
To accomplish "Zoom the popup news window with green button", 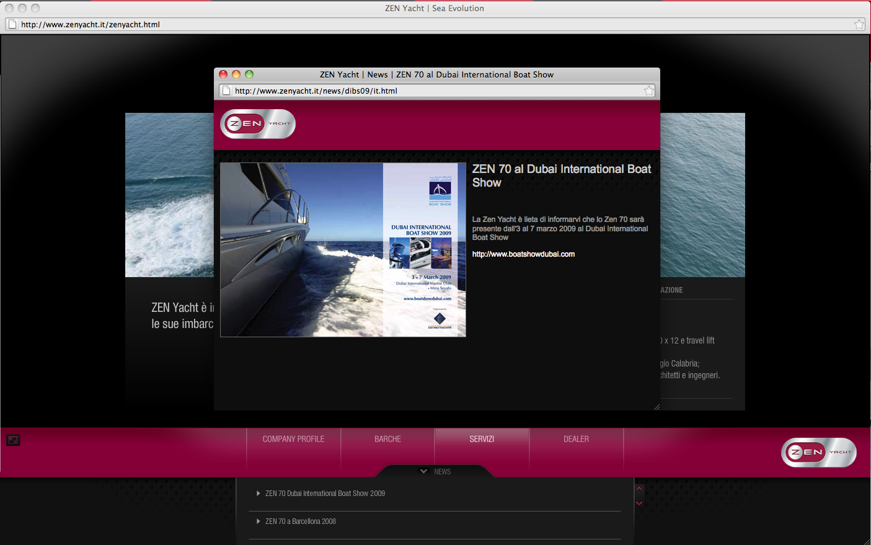I will pos(249,74).
